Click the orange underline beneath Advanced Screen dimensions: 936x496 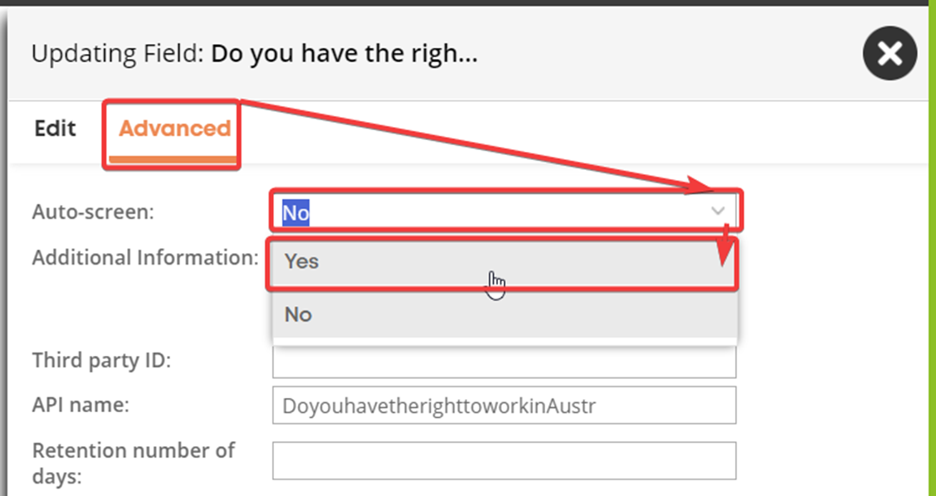click(173, 159)
